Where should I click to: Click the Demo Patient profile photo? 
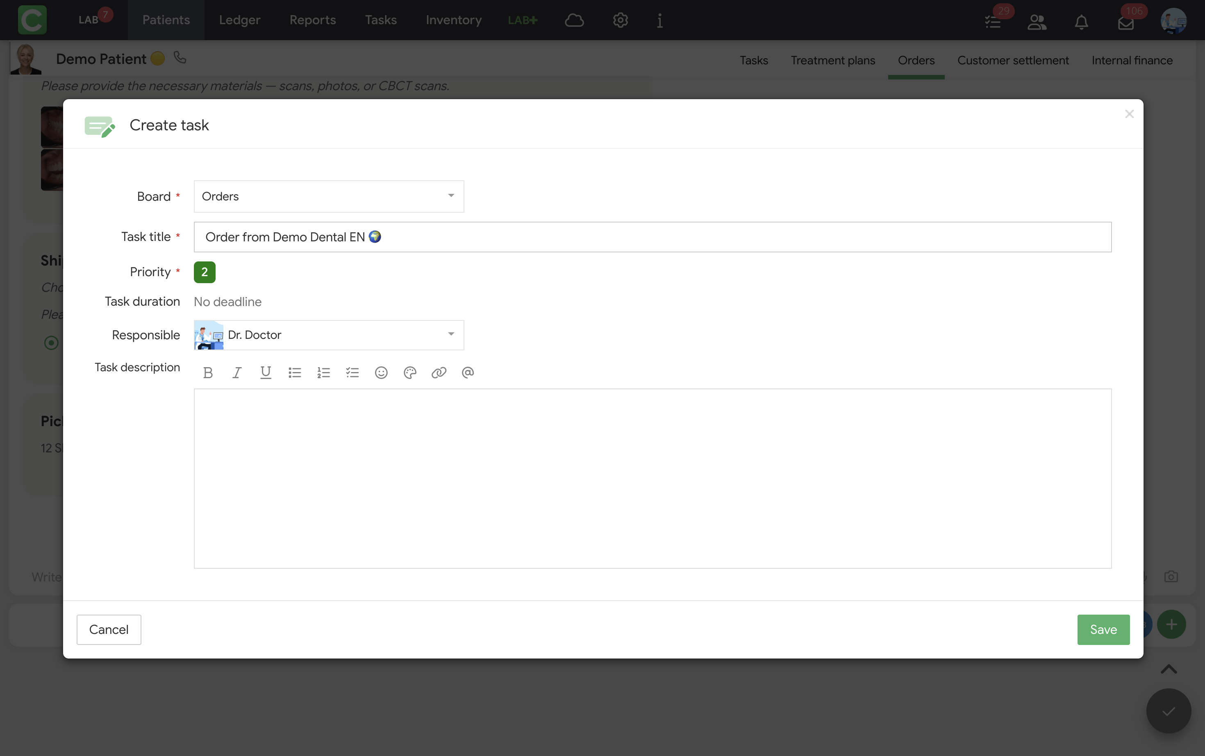click(26, 59)
